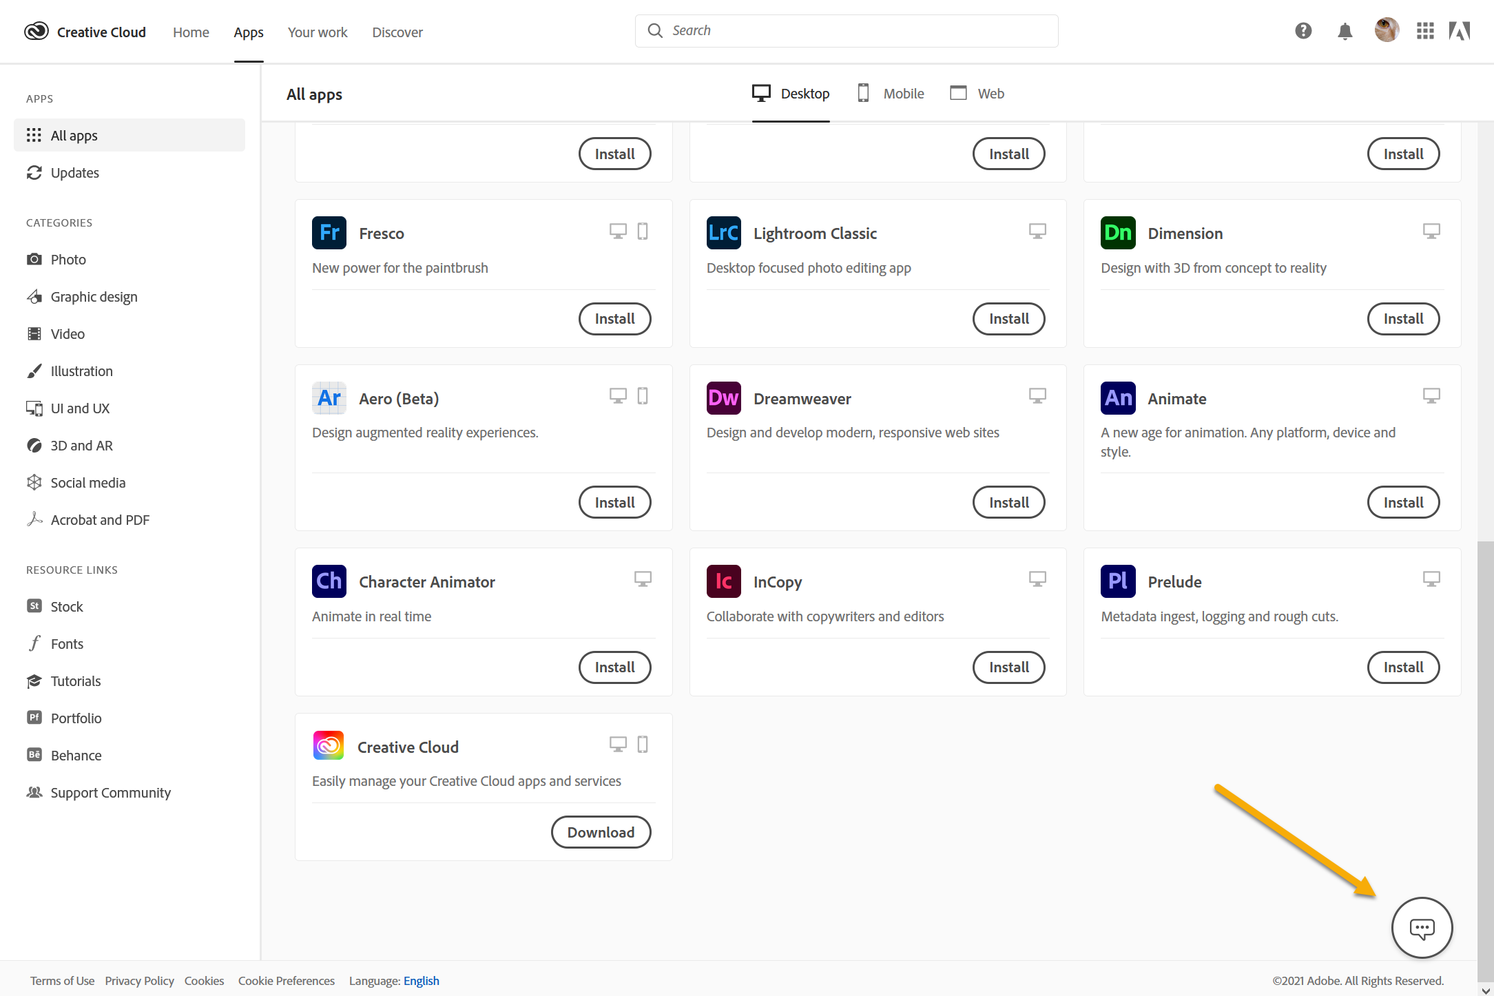Change the English language link
The image size is (1494, 996).
tap(421, 981)
